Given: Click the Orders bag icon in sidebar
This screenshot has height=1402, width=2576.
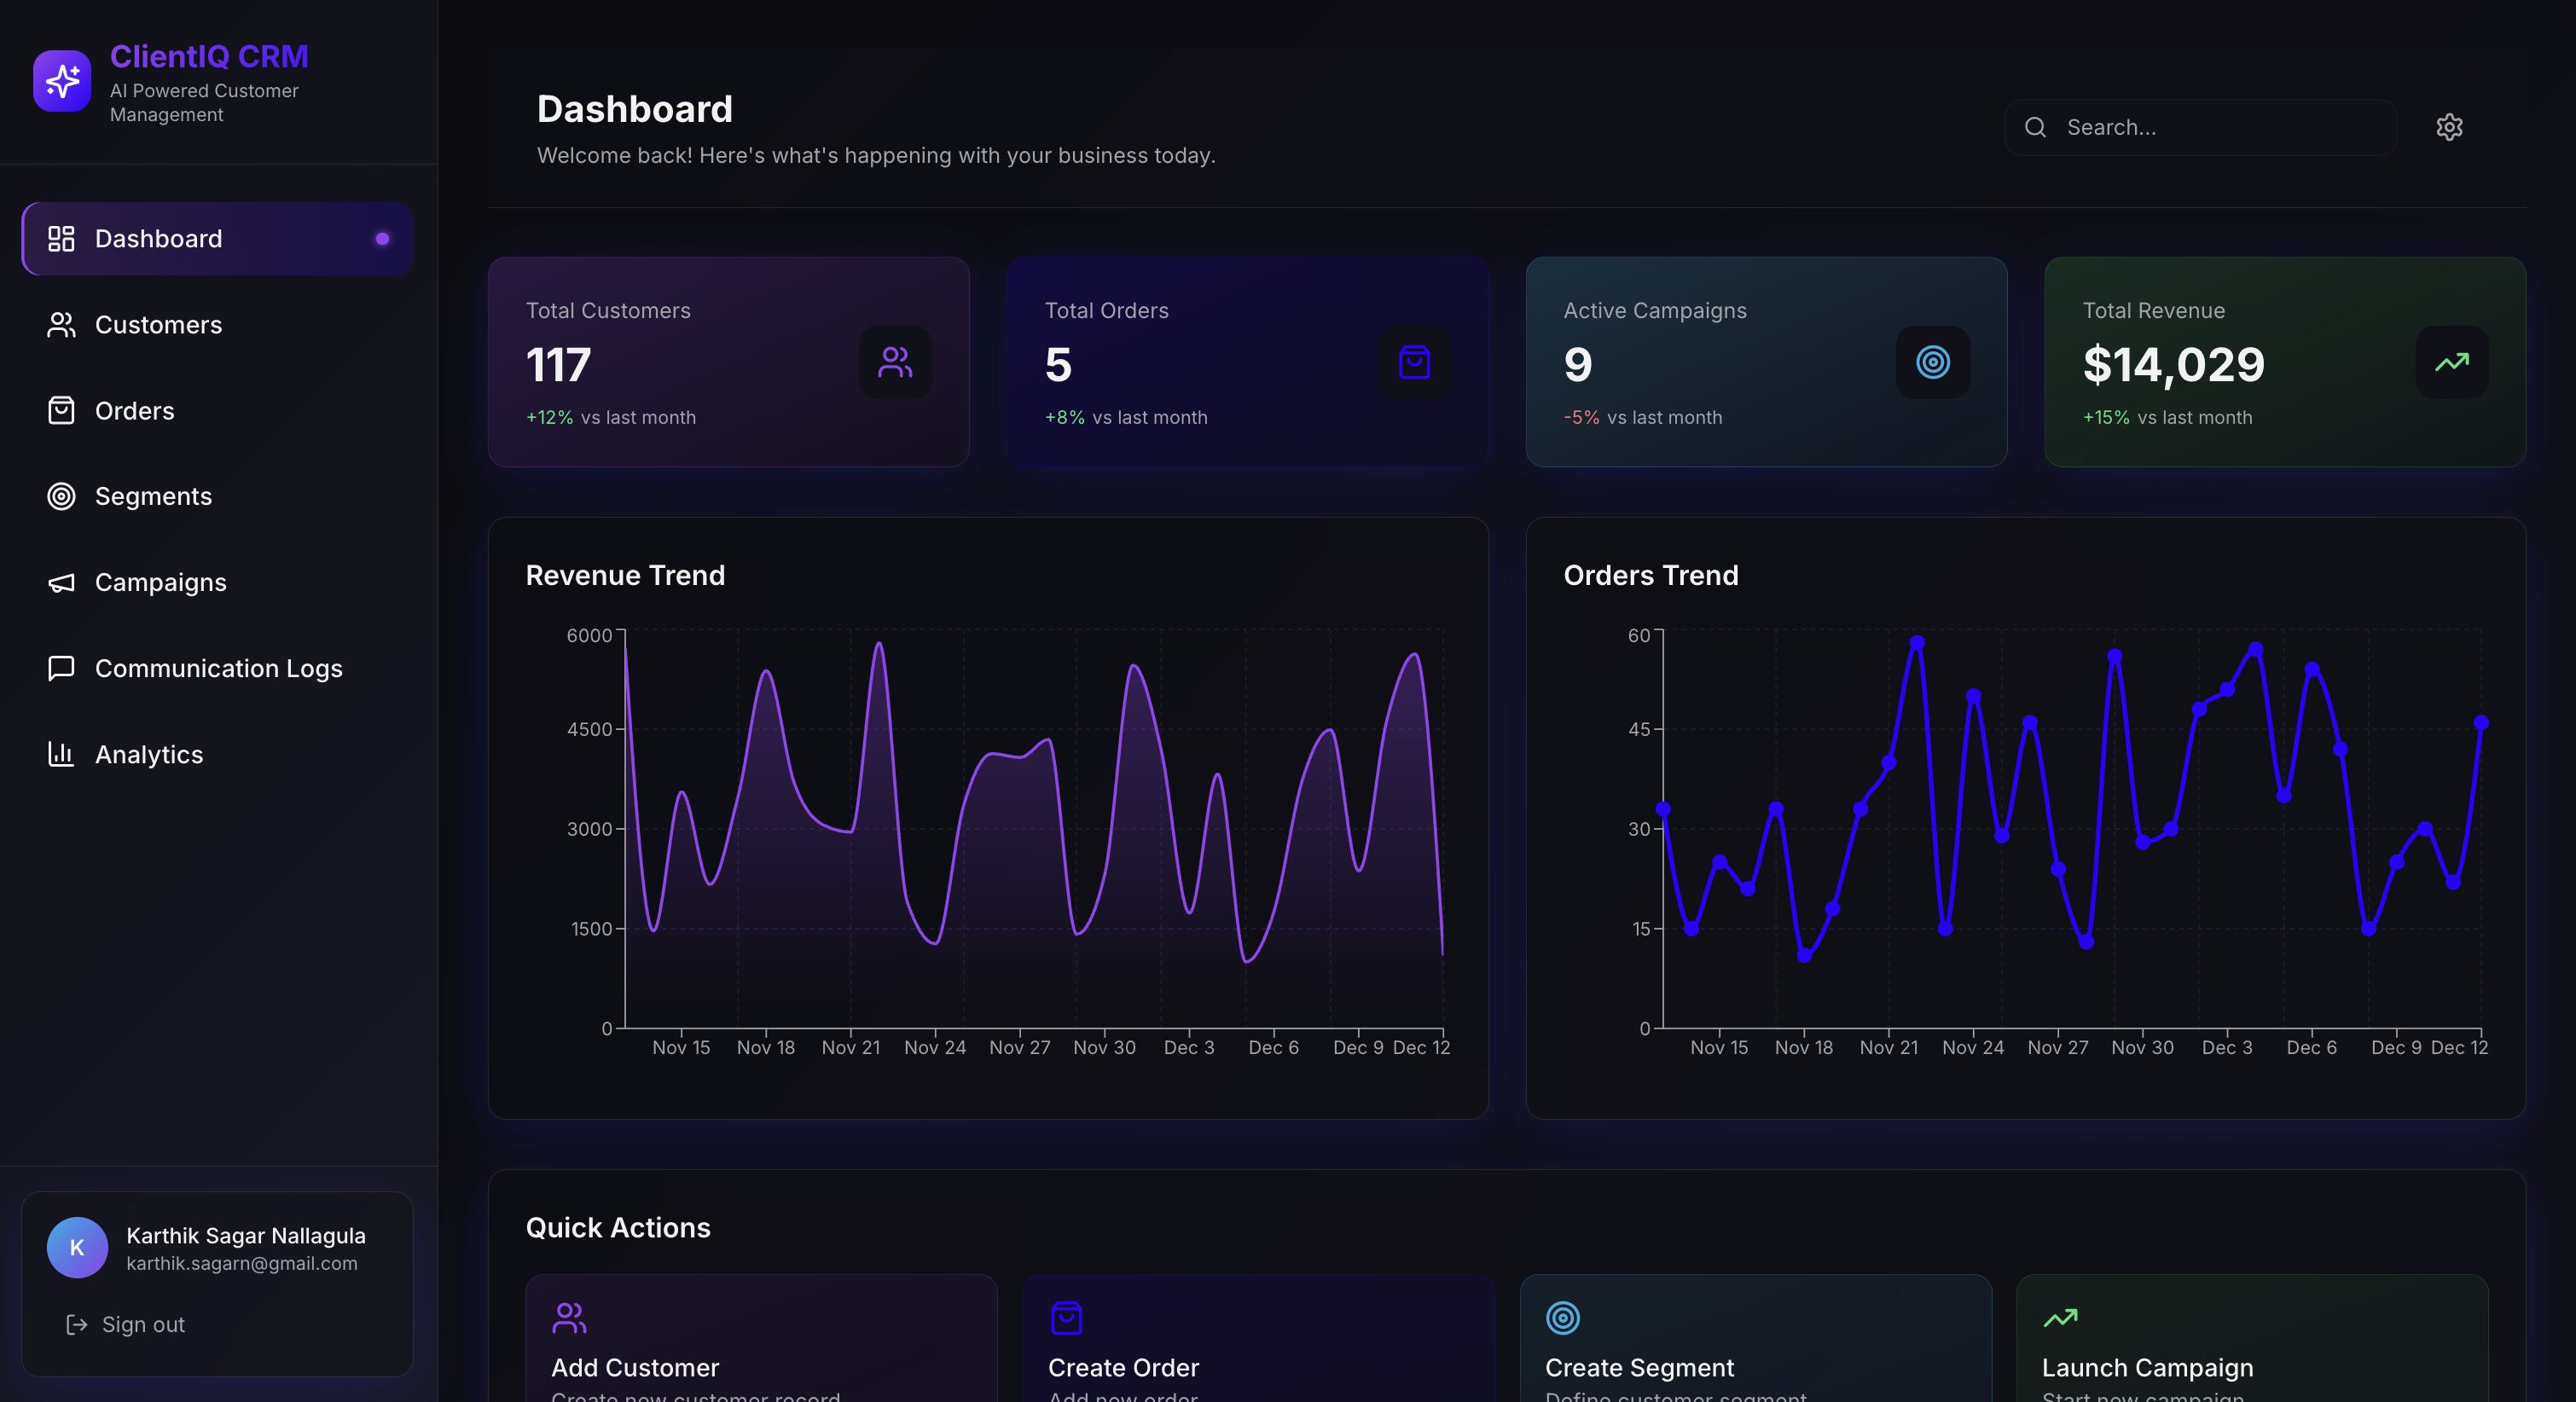Looking at the screenshot, I should tap(61, 411).
